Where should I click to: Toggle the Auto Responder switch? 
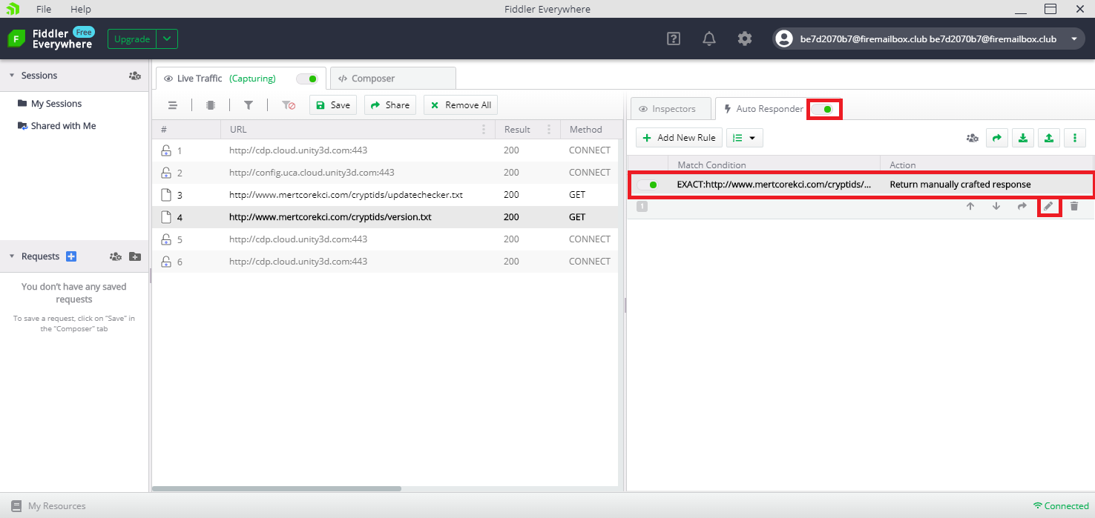click(x=823, y=109)
